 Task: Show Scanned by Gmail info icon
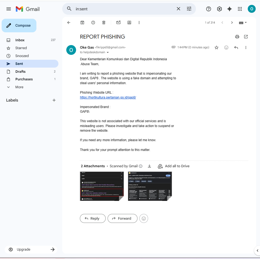tap(141, 166)
